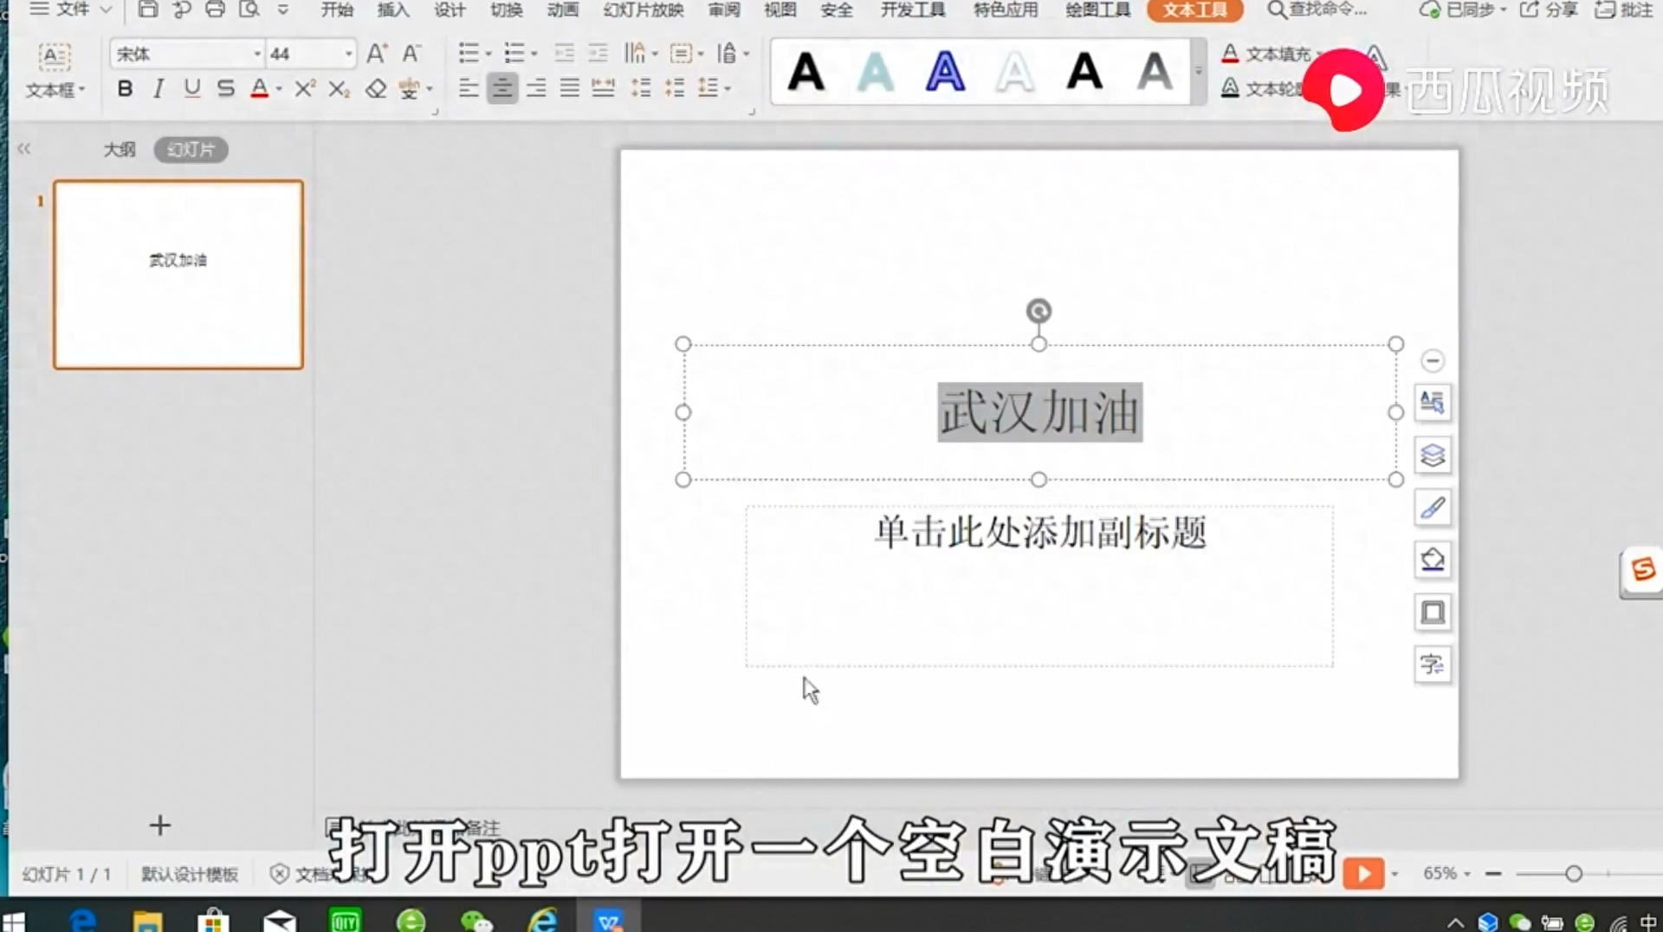Apply superscript formatting to selected text

click(304, 87)
